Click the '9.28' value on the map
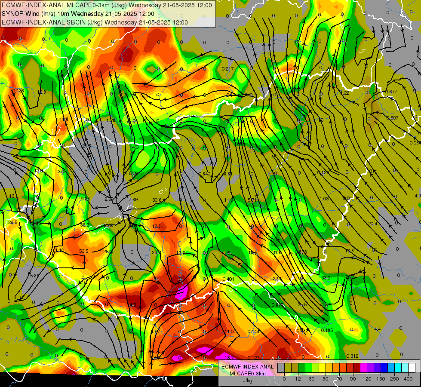Screen dimensions: 421x387 click(x=85, y=199)
